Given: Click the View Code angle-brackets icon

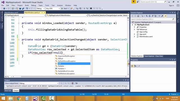Looking at the screenshot, I should [x=159, y=16].
